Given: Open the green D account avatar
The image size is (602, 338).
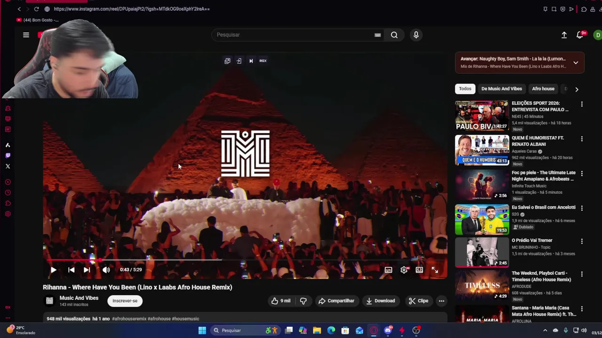Looking at the screenshot, I should (597, 35).
